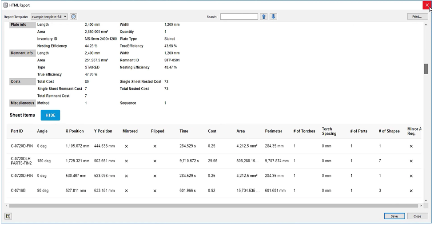Toggle Sheet items visibility with HIDE

[x=50, y=115]
